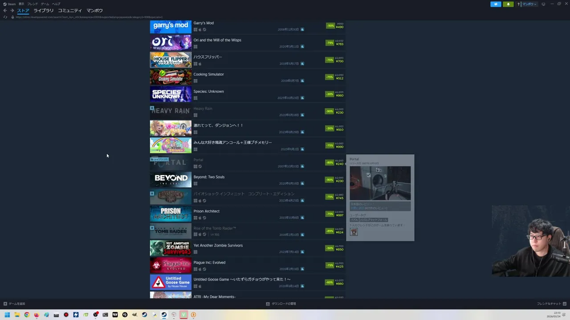This screenshot has width=570, height=320.
Task: Click Prison Architect thumbnail
Action: (x=171, y=214)
